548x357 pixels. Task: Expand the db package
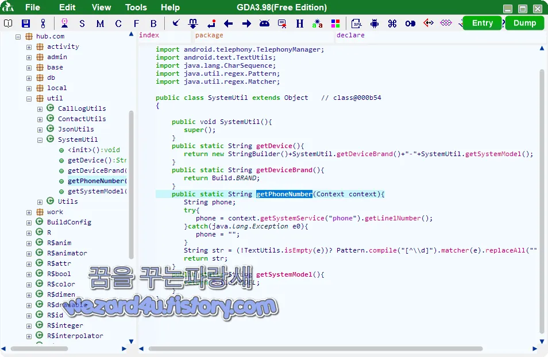[x=29, y=78]
